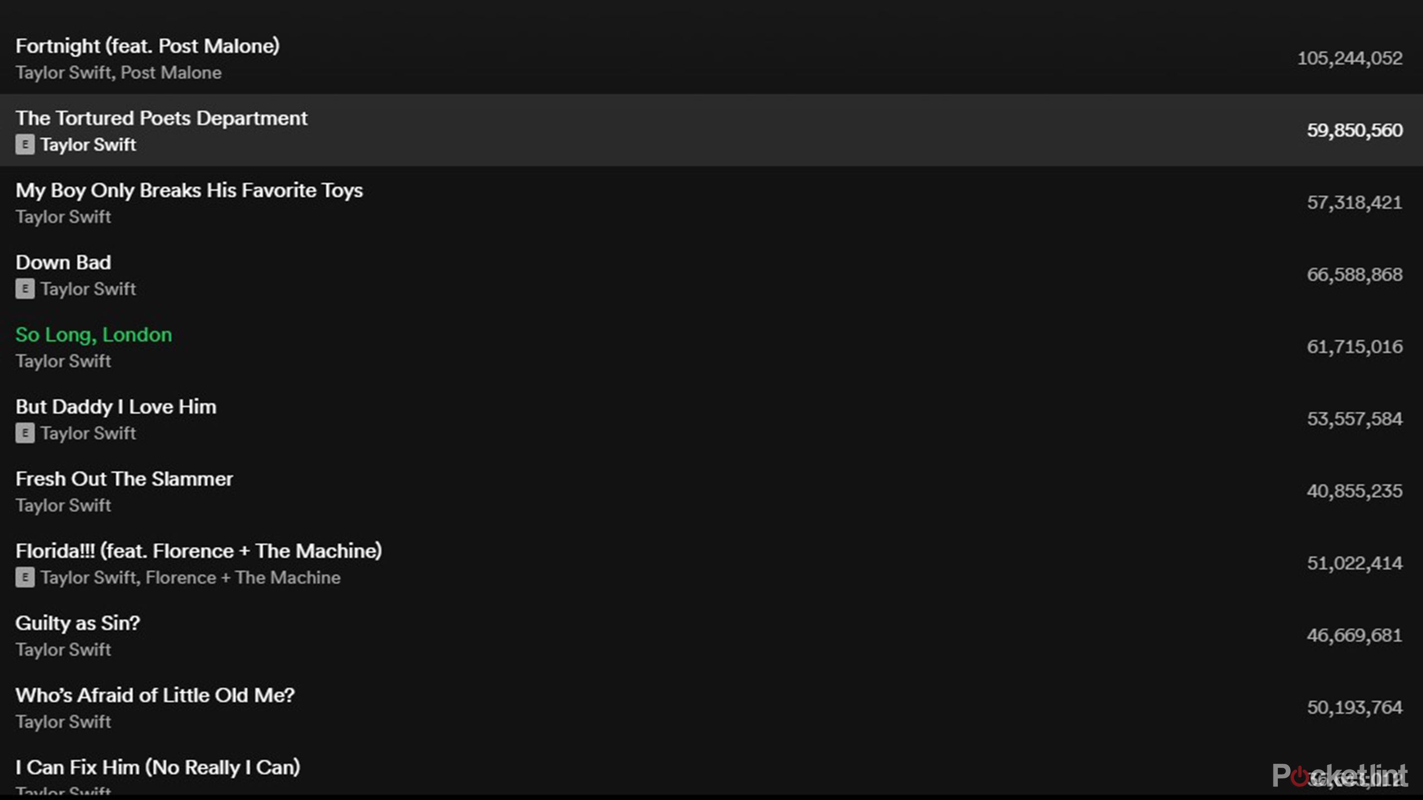Click play count 59,850,560
Viewport: 1423px width, 800px height.
(x=1355, y=131)
